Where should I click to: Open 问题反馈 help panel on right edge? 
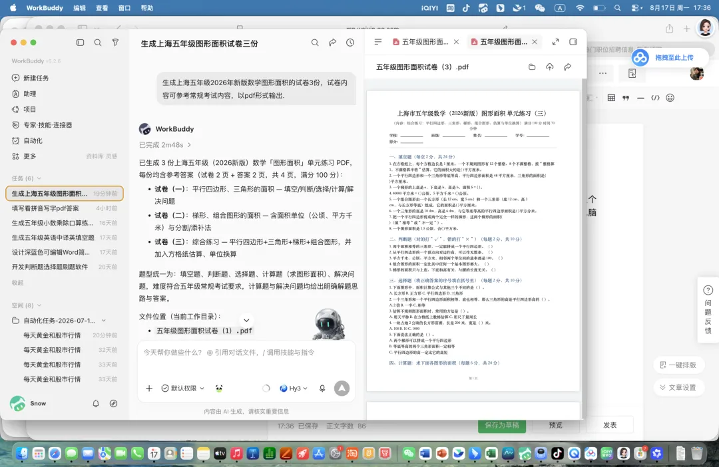(708, 310)
